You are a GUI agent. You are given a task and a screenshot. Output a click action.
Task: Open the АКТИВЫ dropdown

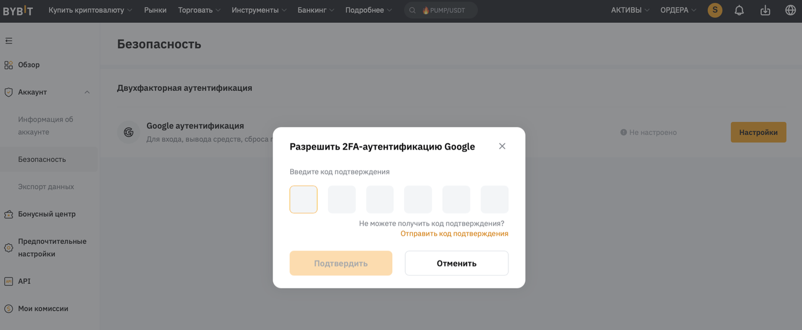(630, 10)
